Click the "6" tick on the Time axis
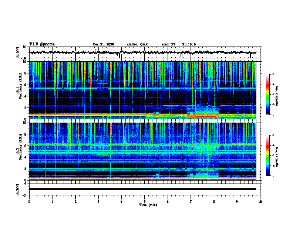 [168, 202]
